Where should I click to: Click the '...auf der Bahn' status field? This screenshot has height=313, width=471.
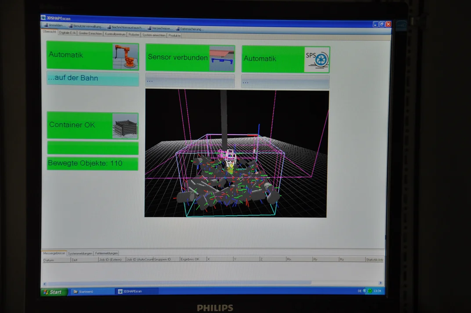coord(93,79)
